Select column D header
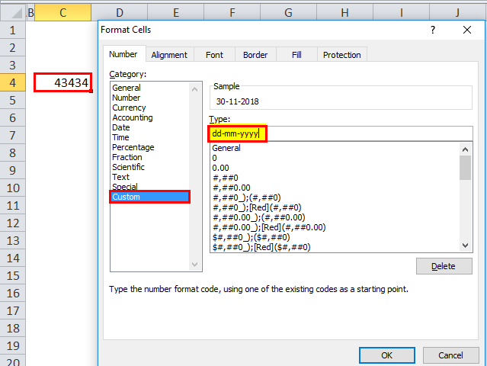The image size is (487, 366). click(120, 13)
